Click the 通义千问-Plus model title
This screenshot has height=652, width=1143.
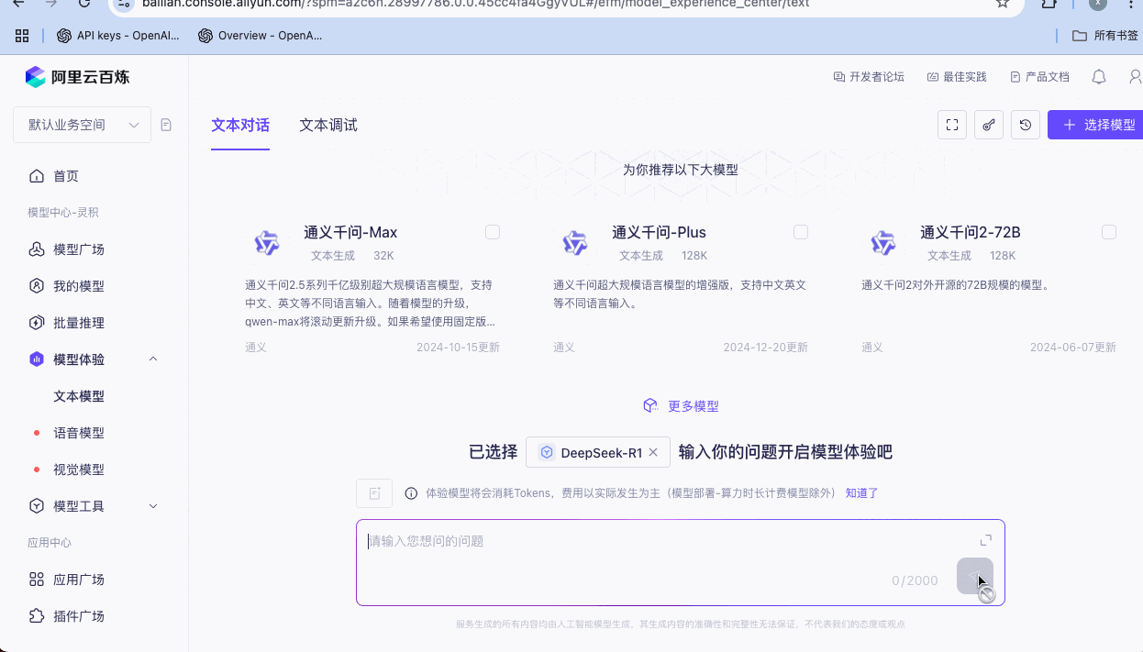click(659, 233)
